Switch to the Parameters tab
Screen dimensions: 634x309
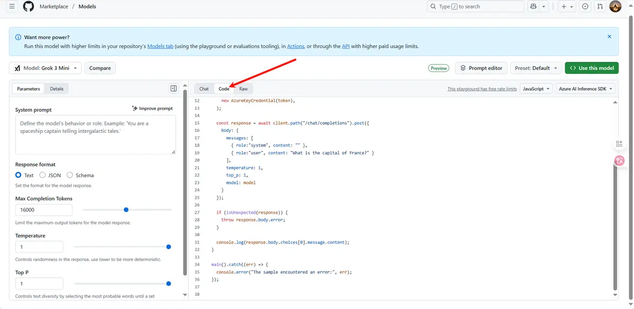tap(29, 89)
